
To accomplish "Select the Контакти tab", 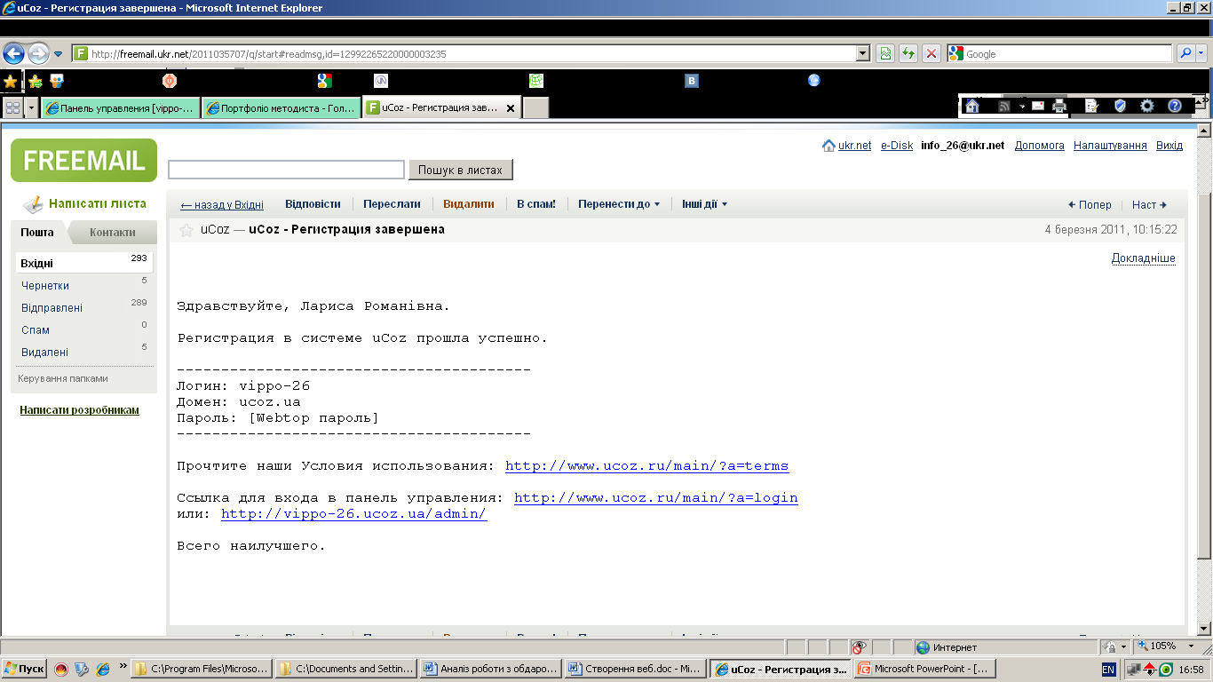I will coord(113,233).
